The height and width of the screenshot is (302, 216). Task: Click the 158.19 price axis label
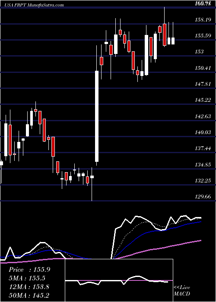coord(203,19)
